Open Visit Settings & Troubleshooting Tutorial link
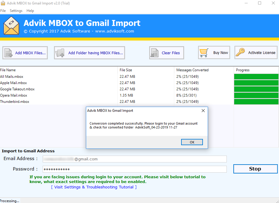279x203 pixels. pyautogui.click(x=94, y=187)
